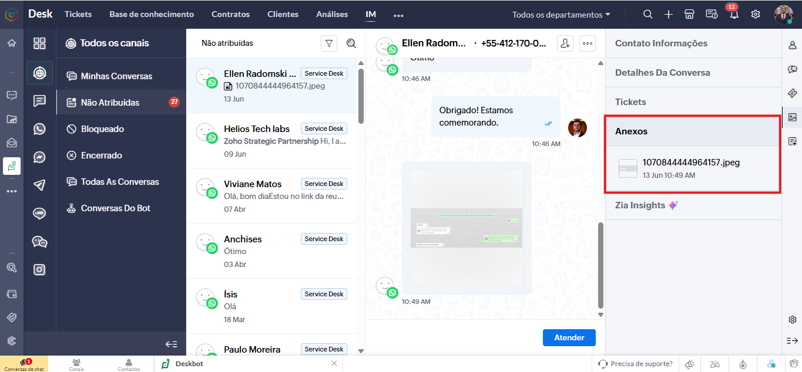802x372 pixels.
Task: Expand the Contato Informações section
Action: (x=661, y=43)
